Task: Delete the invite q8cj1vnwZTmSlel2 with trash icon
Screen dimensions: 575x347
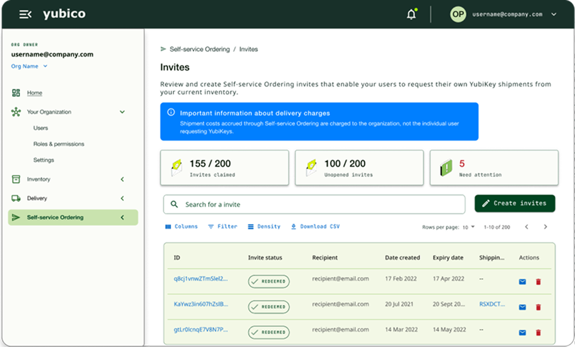Action: (x=538, y=282)
